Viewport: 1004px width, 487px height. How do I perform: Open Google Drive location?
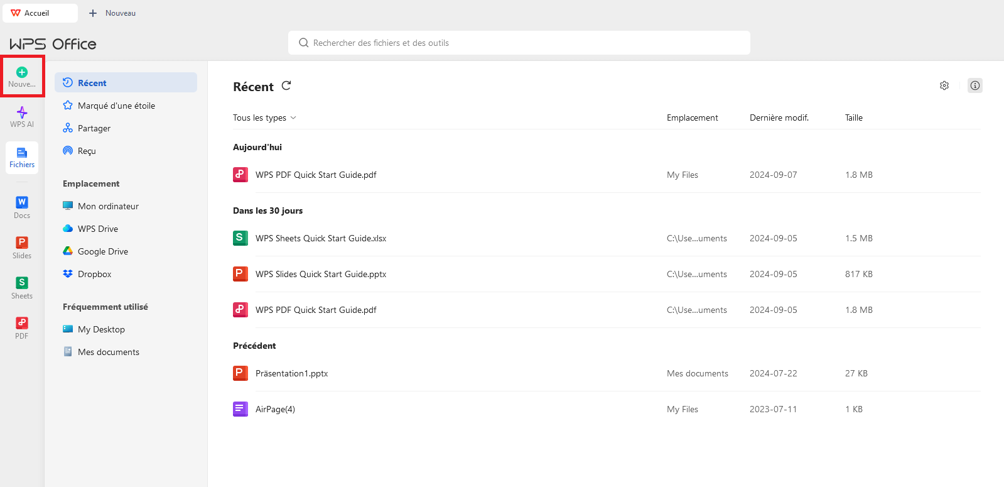click(x=102, y=251)
